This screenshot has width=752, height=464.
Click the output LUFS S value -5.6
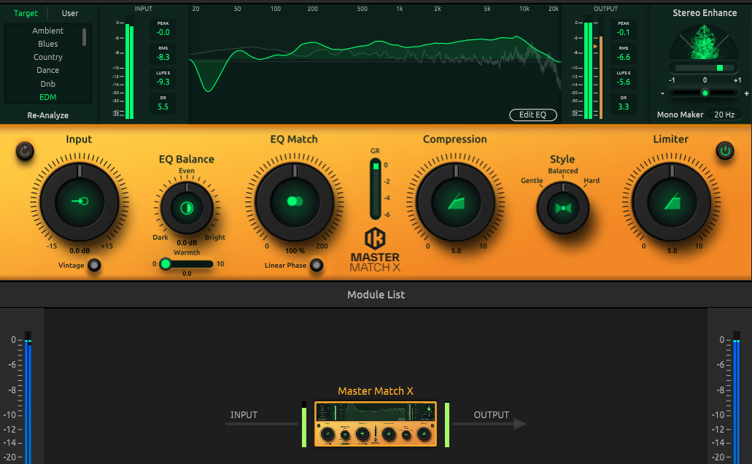tap(623, 82)
